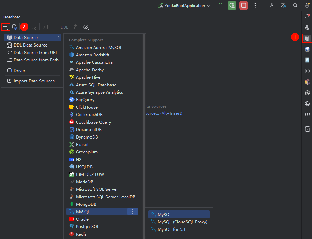The image size is (312, 239).
Task: Select HSQLDB
Action: click(x=102, y=167)
